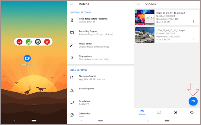This screenshot has width=201, height=125.
Task: Open hamburger menu on the settings screen
Action: 72,4
